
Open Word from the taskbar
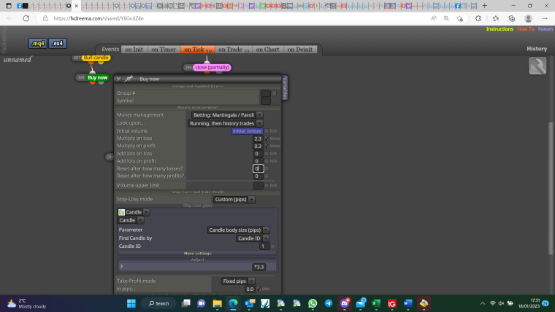(407, 303)
